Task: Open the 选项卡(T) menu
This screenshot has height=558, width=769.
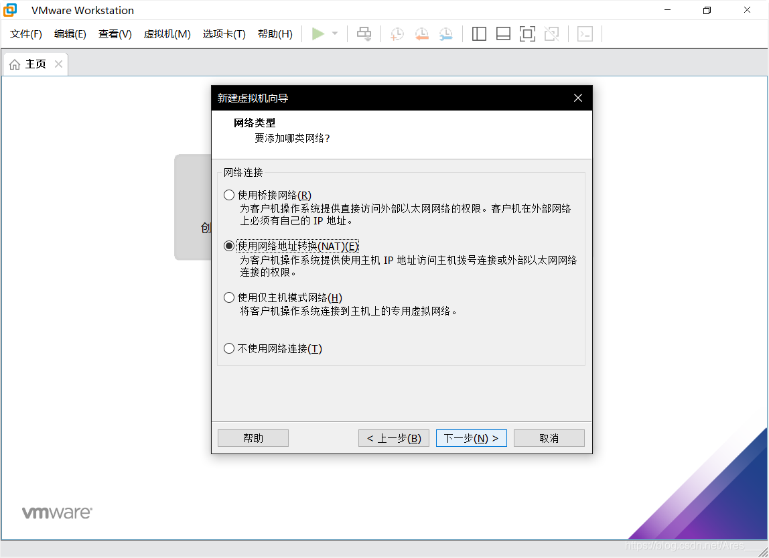Action: [x=224, y=34]
